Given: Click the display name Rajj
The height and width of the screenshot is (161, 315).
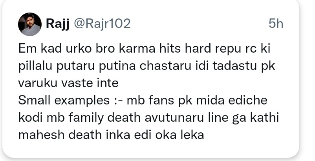Looking at the screenshot, I should coord(58,24).
